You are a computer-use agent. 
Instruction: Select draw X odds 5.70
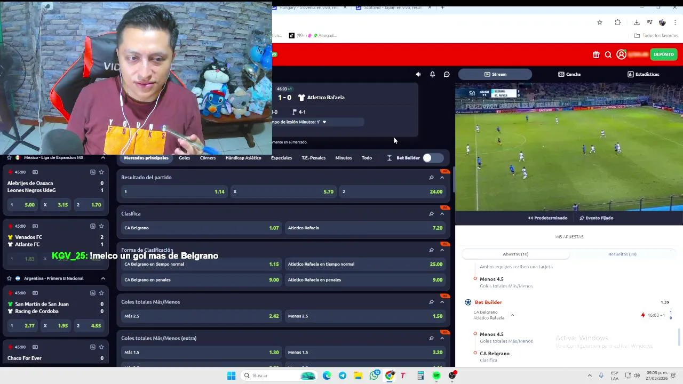point(283,191)
